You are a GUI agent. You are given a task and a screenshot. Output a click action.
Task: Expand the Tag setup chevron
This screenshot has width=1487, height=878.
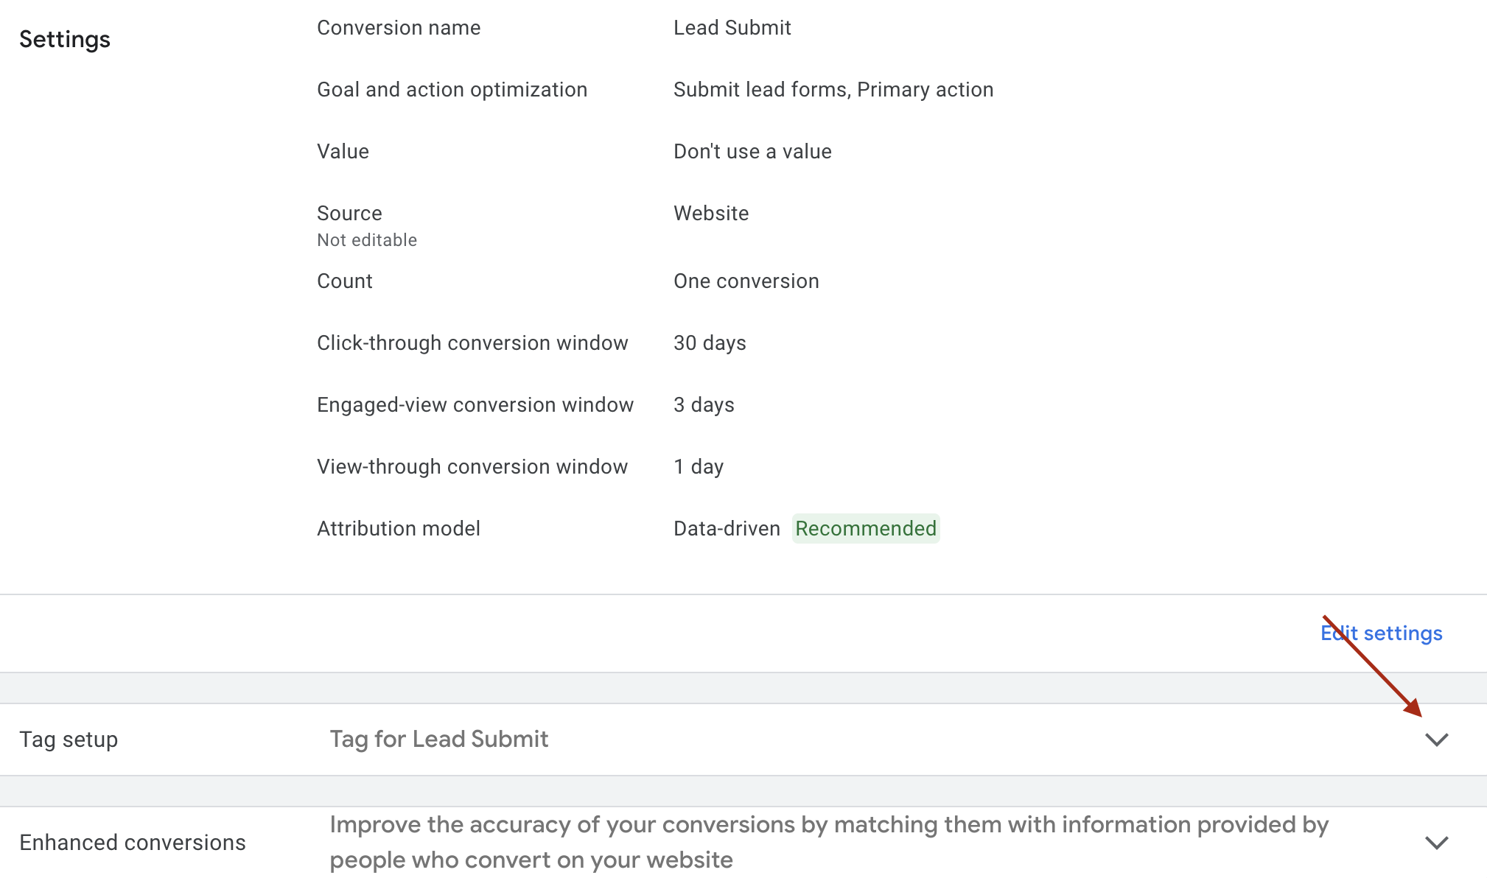click(1436, 740)
